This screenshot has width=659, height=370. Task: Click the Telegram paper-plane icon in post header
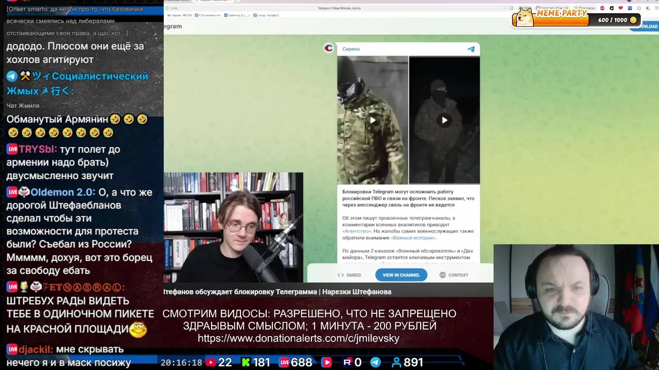click(471, 49)
